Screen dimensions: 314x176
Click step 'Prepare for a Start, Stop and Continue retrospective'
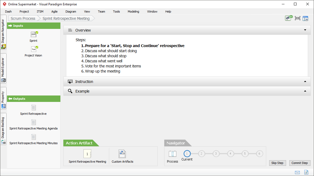click(x=133, y=46)
